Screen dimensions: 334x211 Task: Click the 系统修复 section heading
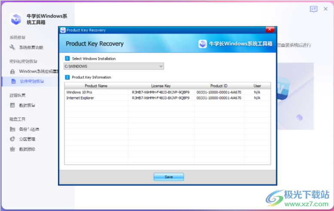pos(18,37)
